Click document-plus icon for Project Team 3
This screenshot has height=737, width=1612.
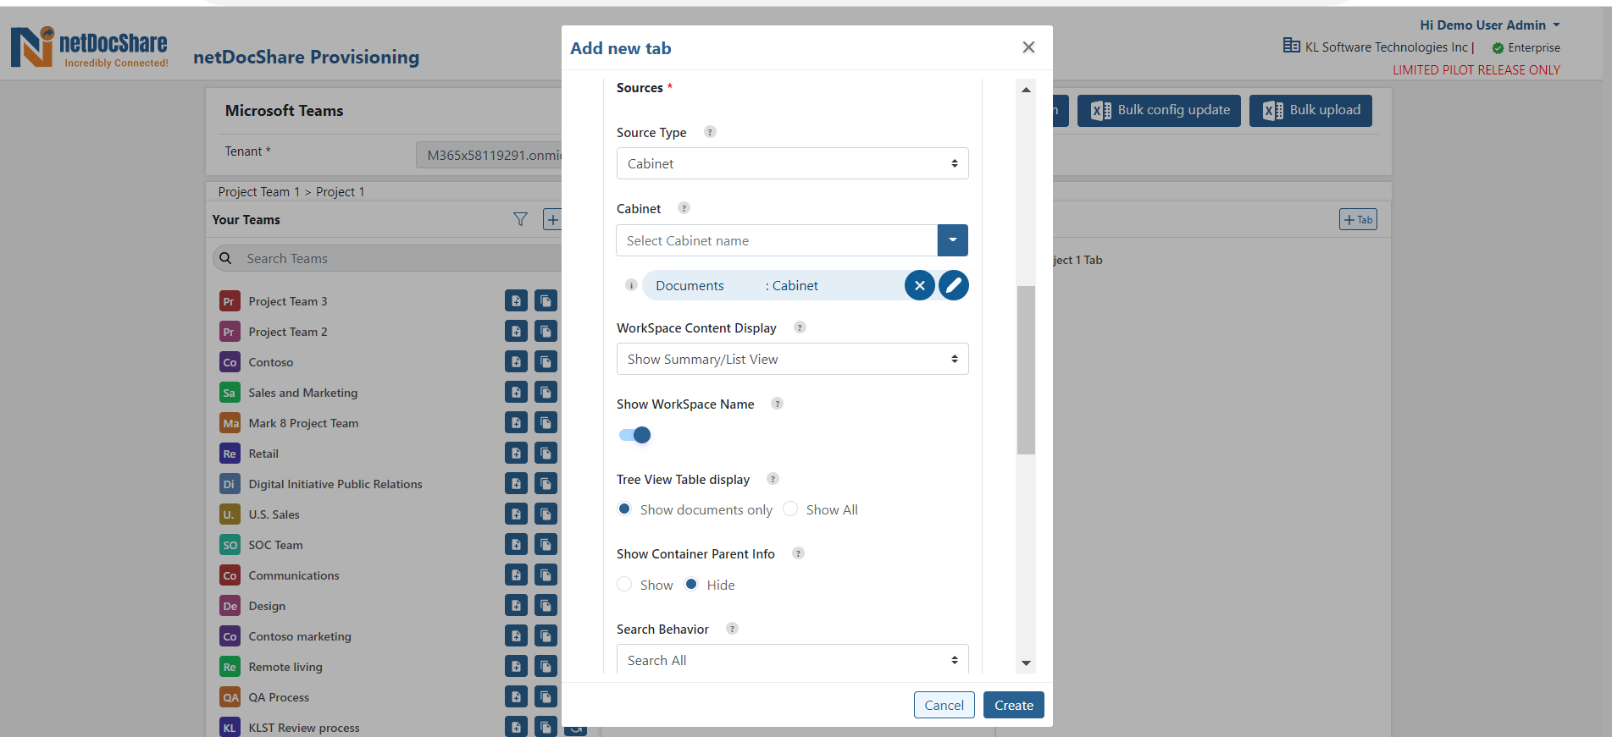pyautogui.click(x=516, y=300)
